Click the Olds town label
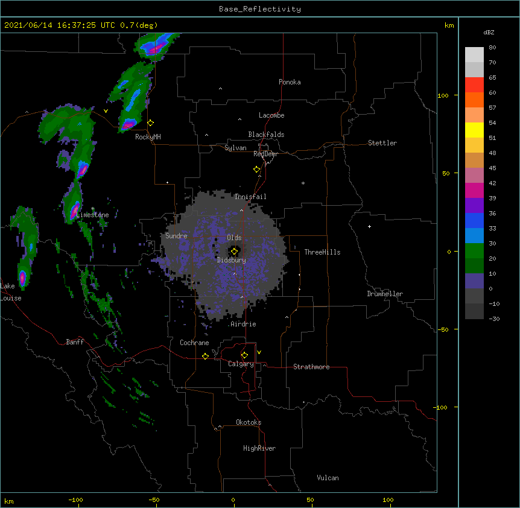This screenshot has height=508, width=520. 234,238
